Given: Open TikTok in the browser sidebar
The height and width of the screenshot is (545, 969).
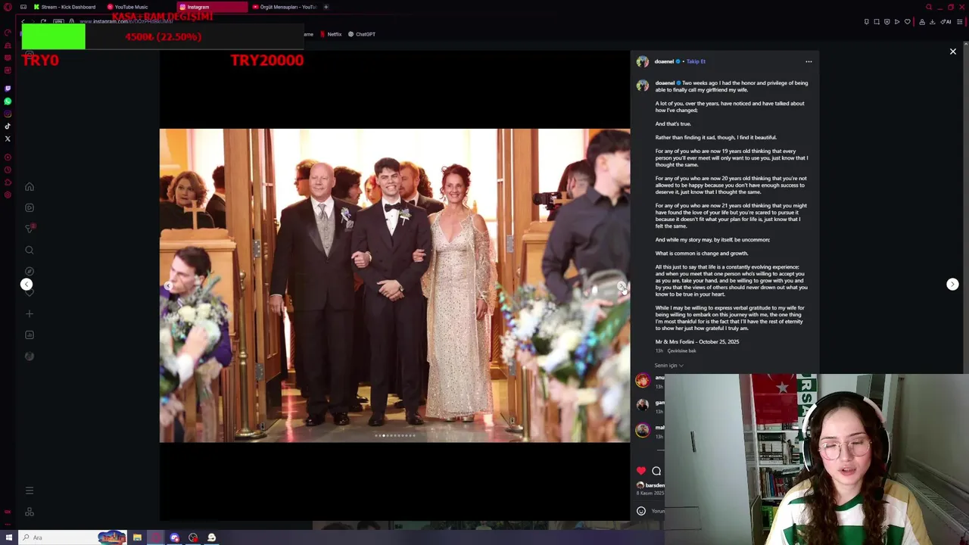Looking at the screenshot, I should 8,126.
